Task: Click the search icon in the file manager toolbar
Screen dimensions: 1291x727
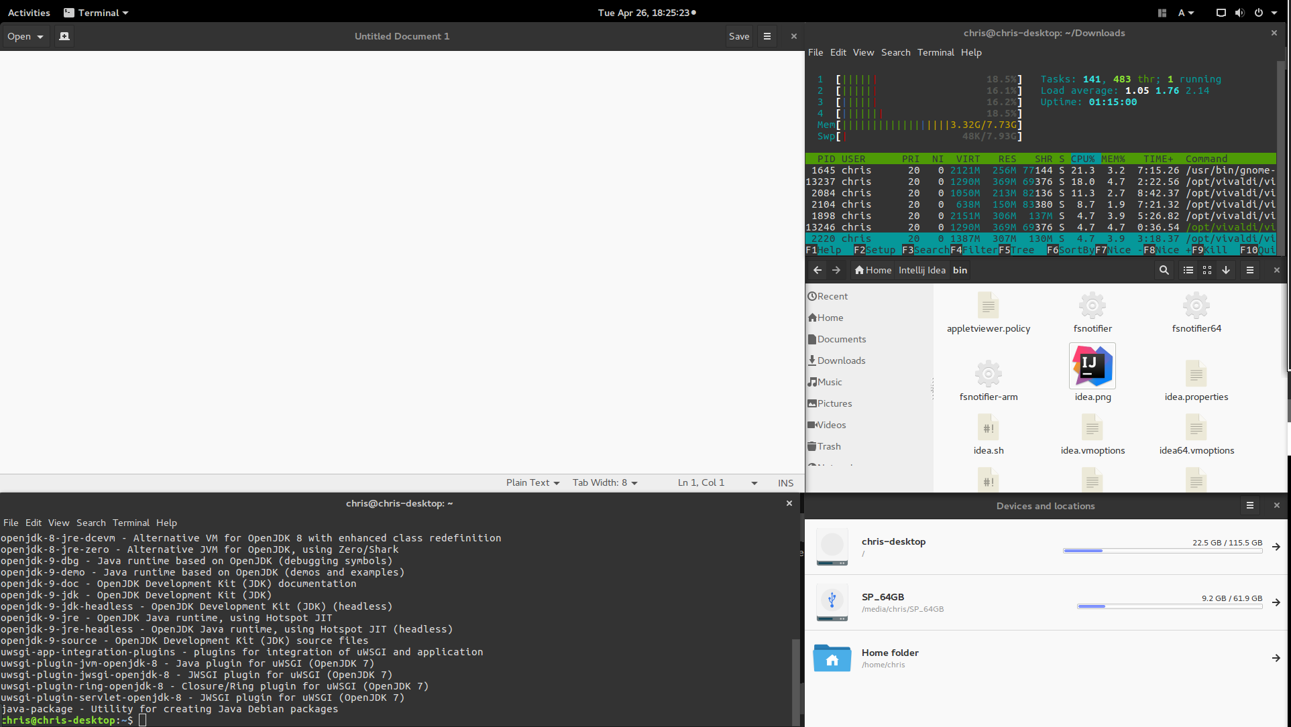Action: (1164, 270)
